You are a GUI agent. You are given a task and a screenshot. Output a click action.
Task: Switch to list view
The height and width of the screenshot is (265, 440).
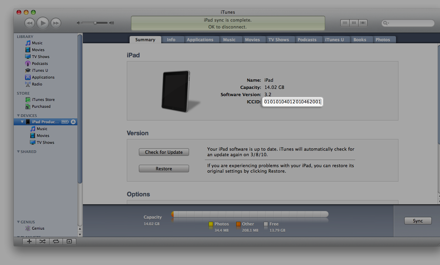[345, 23]
